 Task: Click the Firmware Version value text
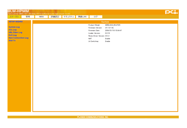click(109, 28)
